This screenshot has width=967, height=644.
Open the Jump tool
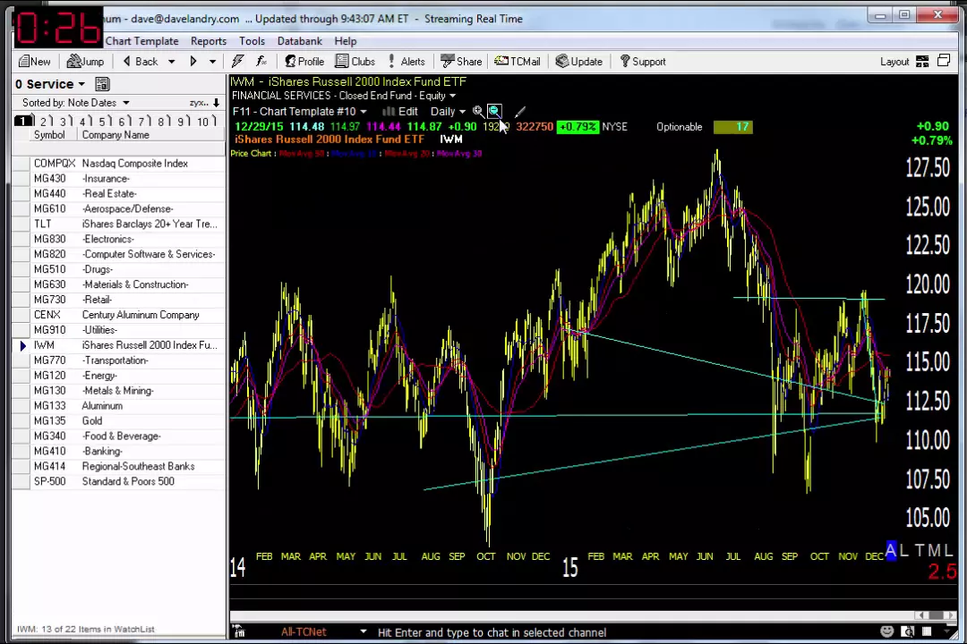tap(85, 61)
